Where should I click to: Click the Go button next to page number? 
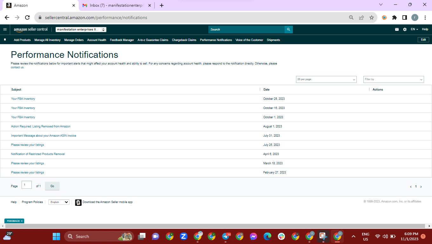point(52,186)
